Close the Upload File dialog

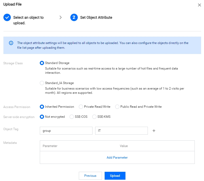[199, 5]
